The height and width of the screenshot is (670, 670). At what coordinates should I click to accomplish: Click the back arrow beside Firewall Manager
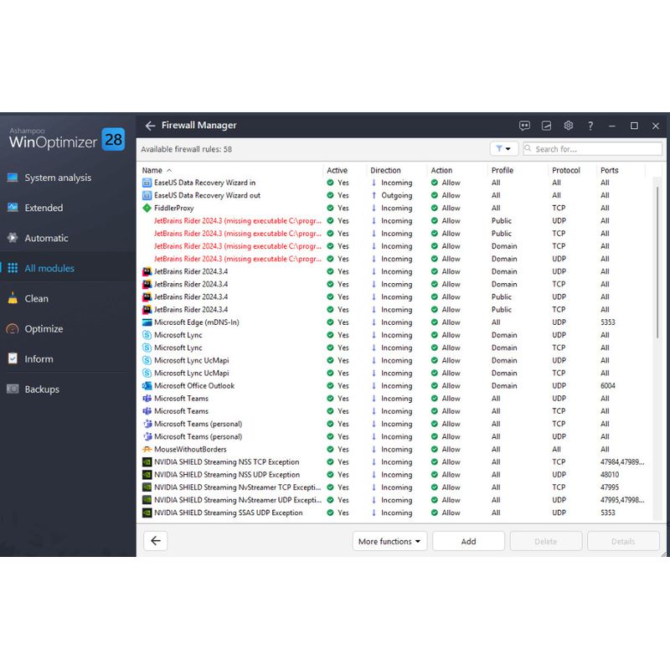pos(150,126)
